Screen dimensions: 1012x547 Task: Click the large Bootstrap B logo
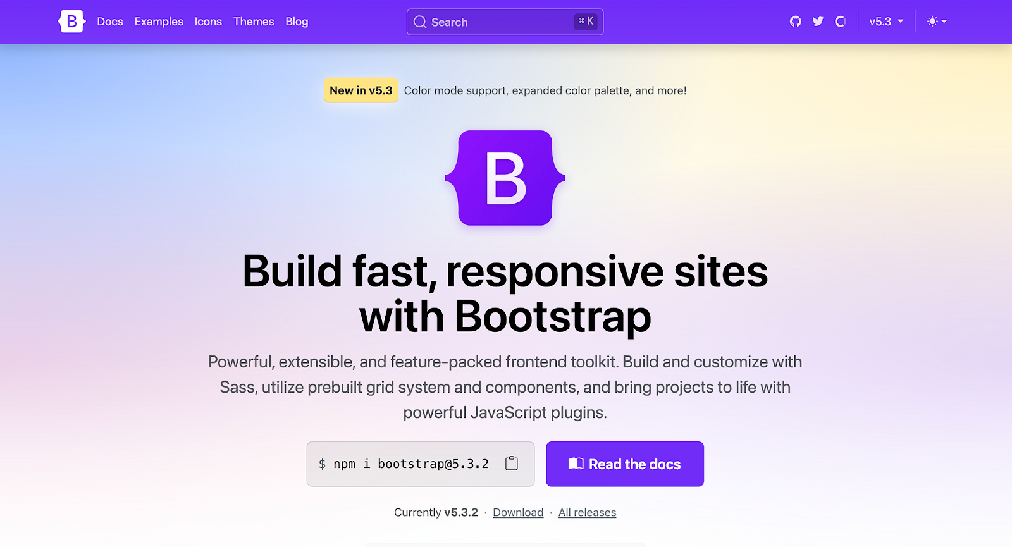coord(505,178)
